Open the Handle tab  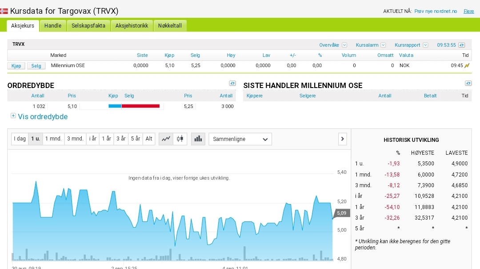pos(52,26)
